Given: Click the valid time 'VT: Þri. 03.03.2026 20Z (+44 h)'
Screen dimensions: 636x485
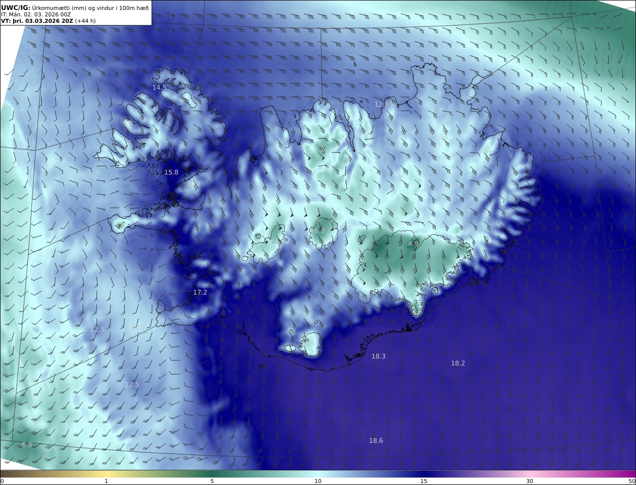Looking at the screenshot, I should (x=48, y=21).
